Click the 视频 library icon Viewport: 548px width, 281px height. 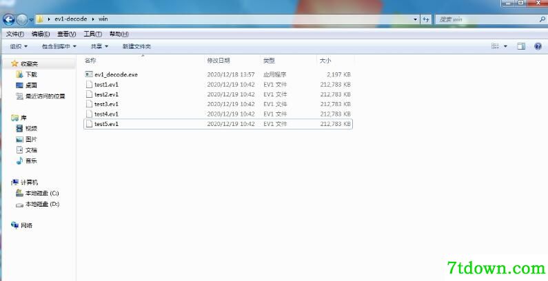pyautogui.click(x=19, y=129)
